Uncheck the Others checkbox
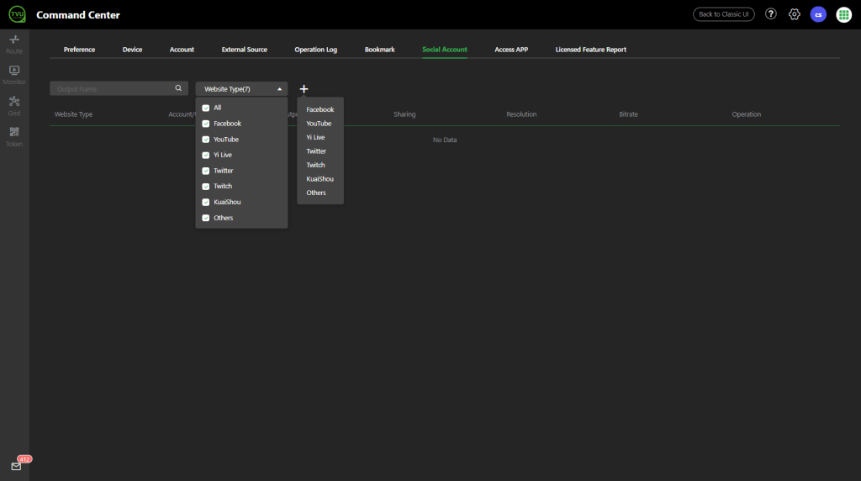861x481 pixels. click(x=206, y=218)
